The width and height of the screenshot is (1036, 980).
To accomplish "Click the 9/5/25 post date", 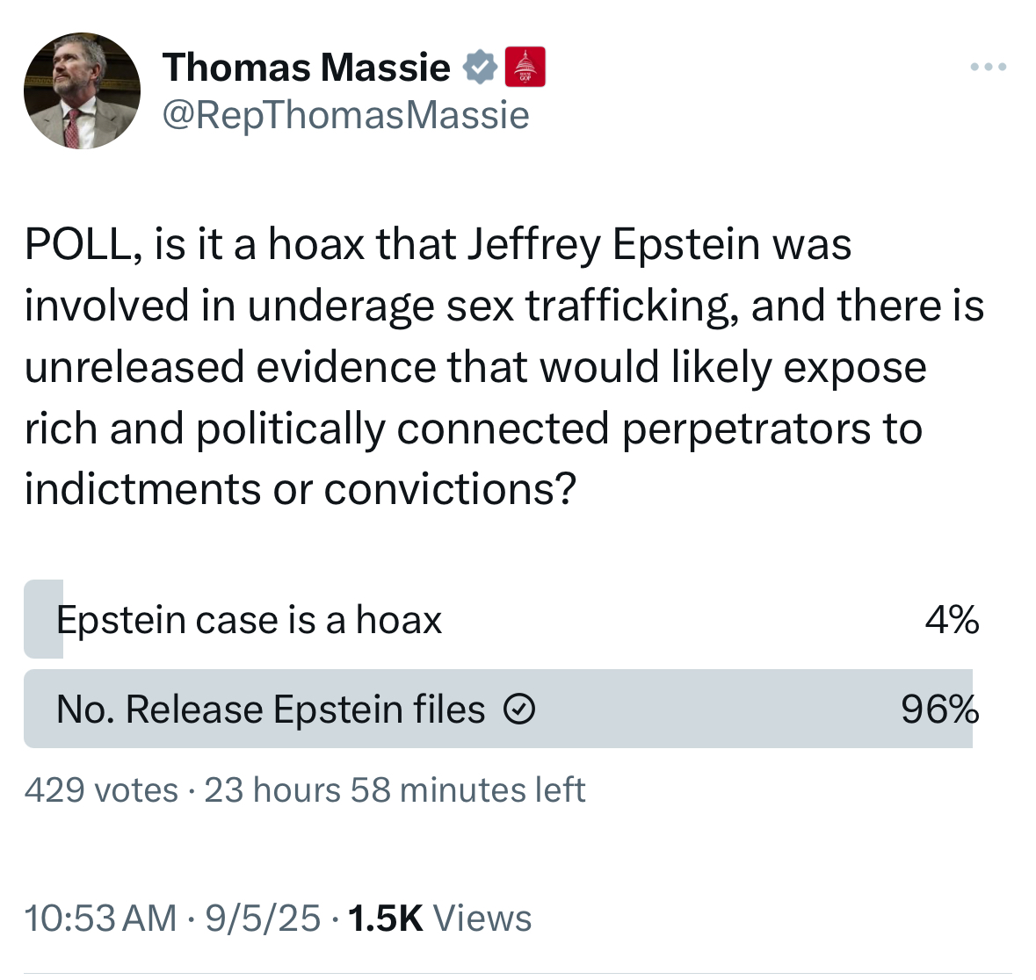I will (262, 919).
